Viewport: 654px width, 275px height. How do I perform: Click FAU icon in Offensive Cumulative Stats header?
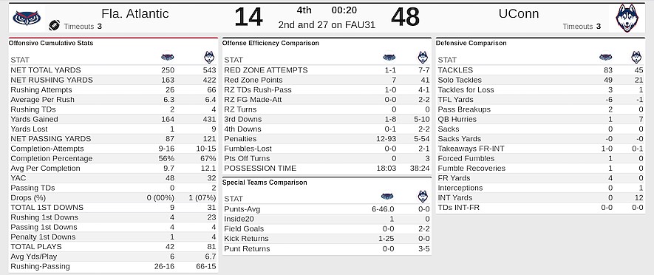pyautogui.click(x=168, y=58)
